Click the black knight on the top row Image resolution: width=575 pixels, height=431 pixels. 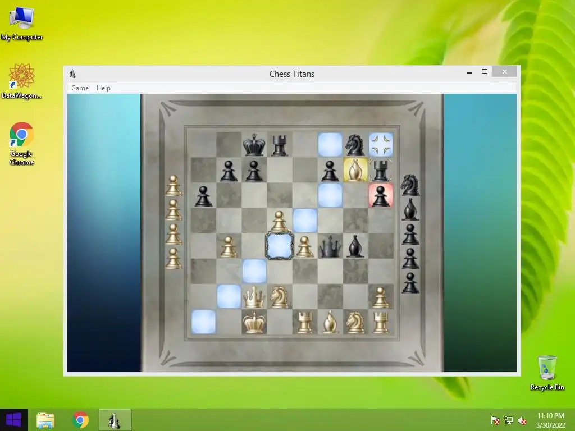(x=355, y=145)
